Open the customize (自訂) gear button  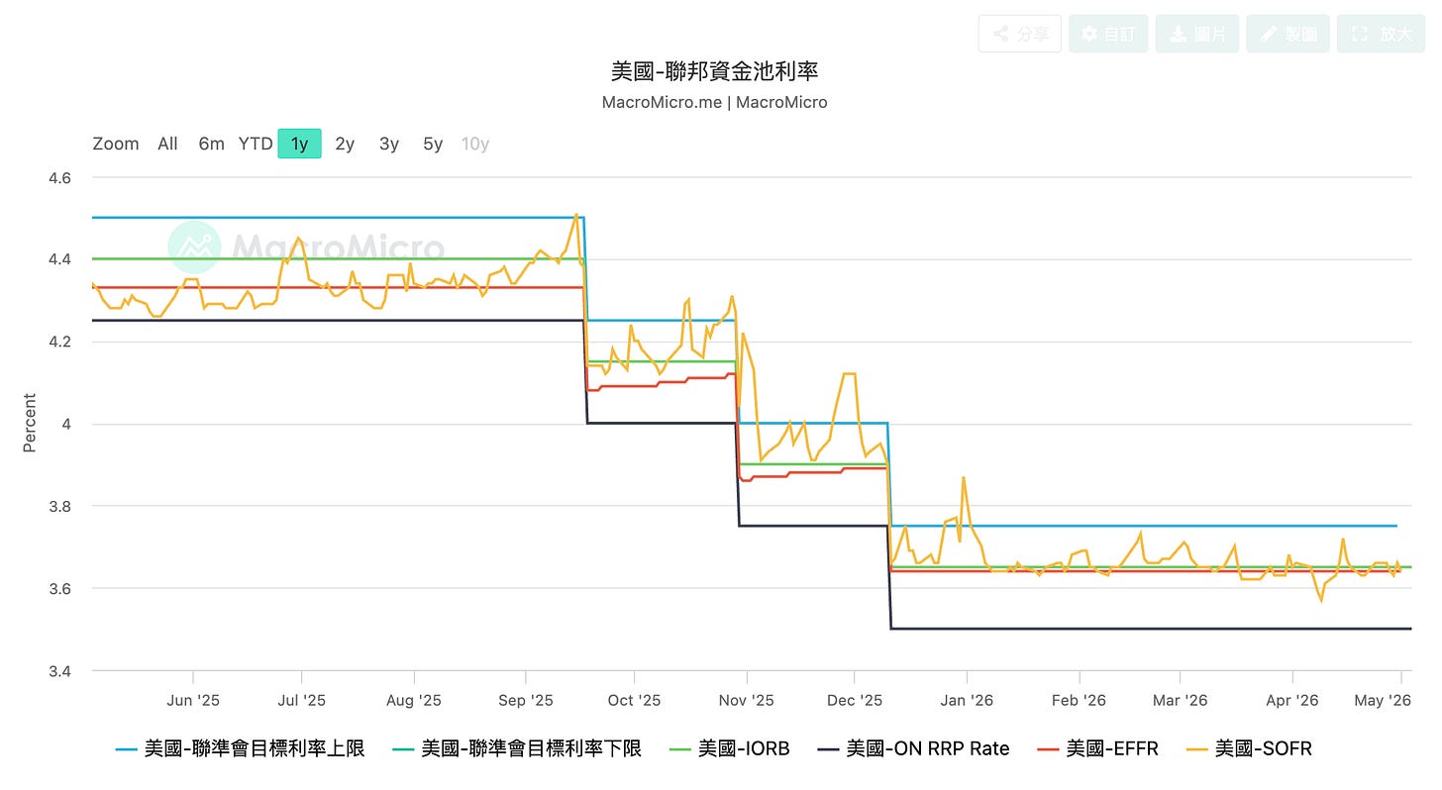(1108, 34)
